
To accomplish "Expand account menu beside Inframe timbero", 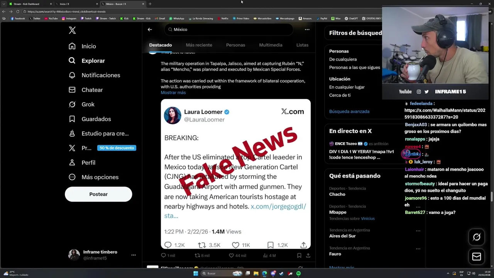I will (x=133, y=255).
